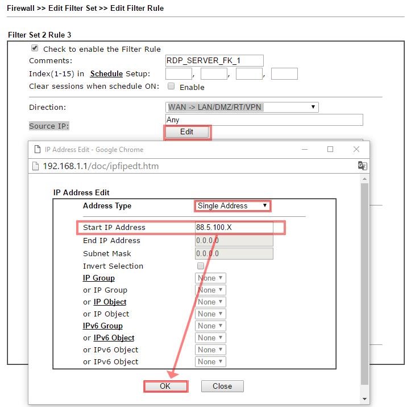Click the Start IP Address field
The image size is (407, 407).
coord(234,227)
